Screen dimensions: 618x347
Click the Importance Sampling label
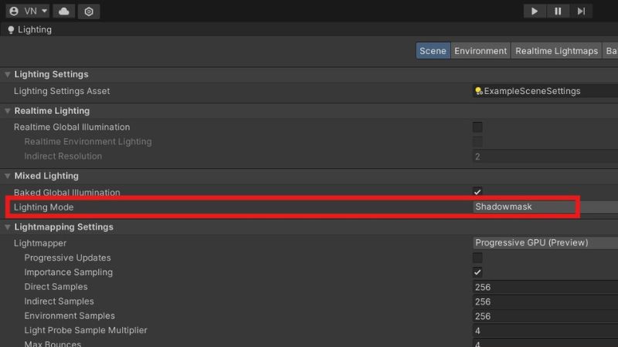pos(69,272)
